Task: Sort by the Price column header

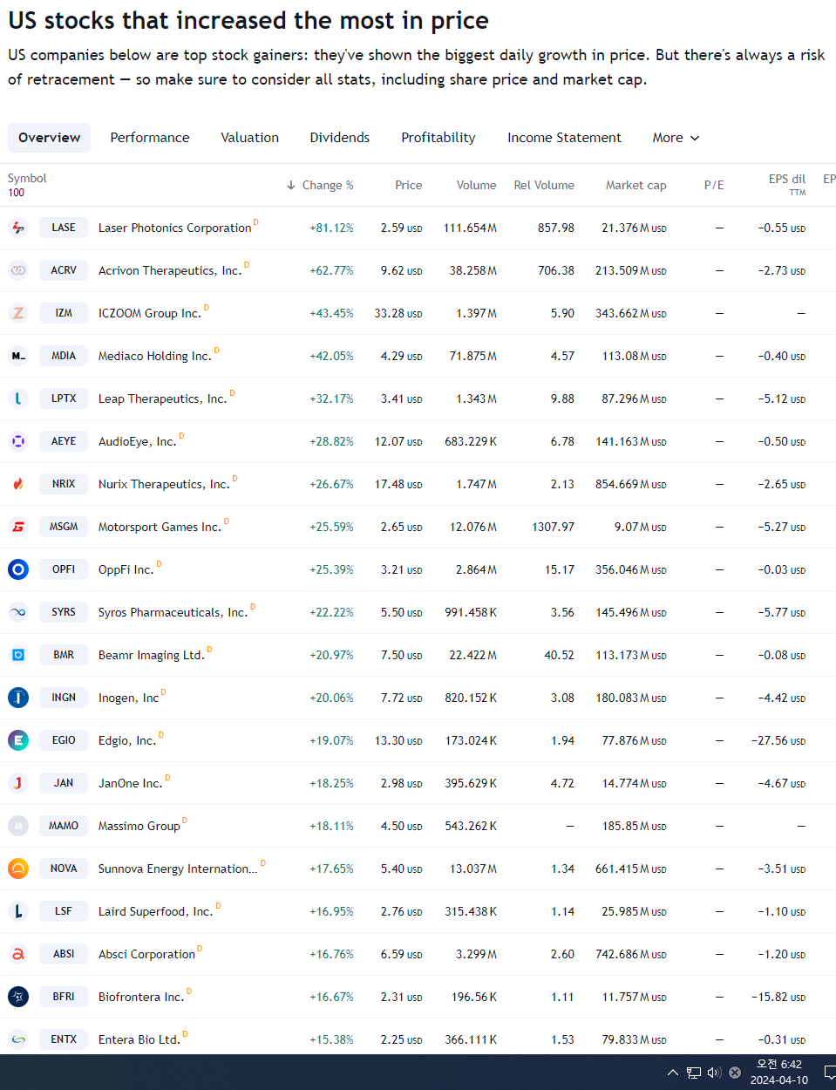Action: pyautogui.click(x=408, y=185)
